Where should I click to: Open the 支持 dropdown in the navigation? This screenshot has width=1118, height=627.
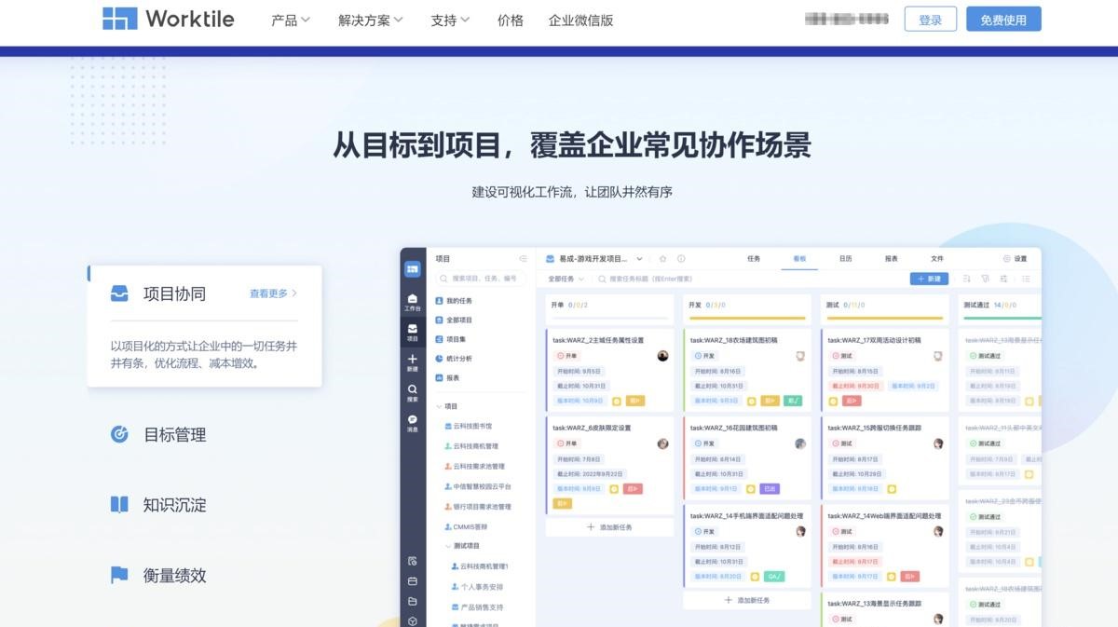click(x=450, y=20)
